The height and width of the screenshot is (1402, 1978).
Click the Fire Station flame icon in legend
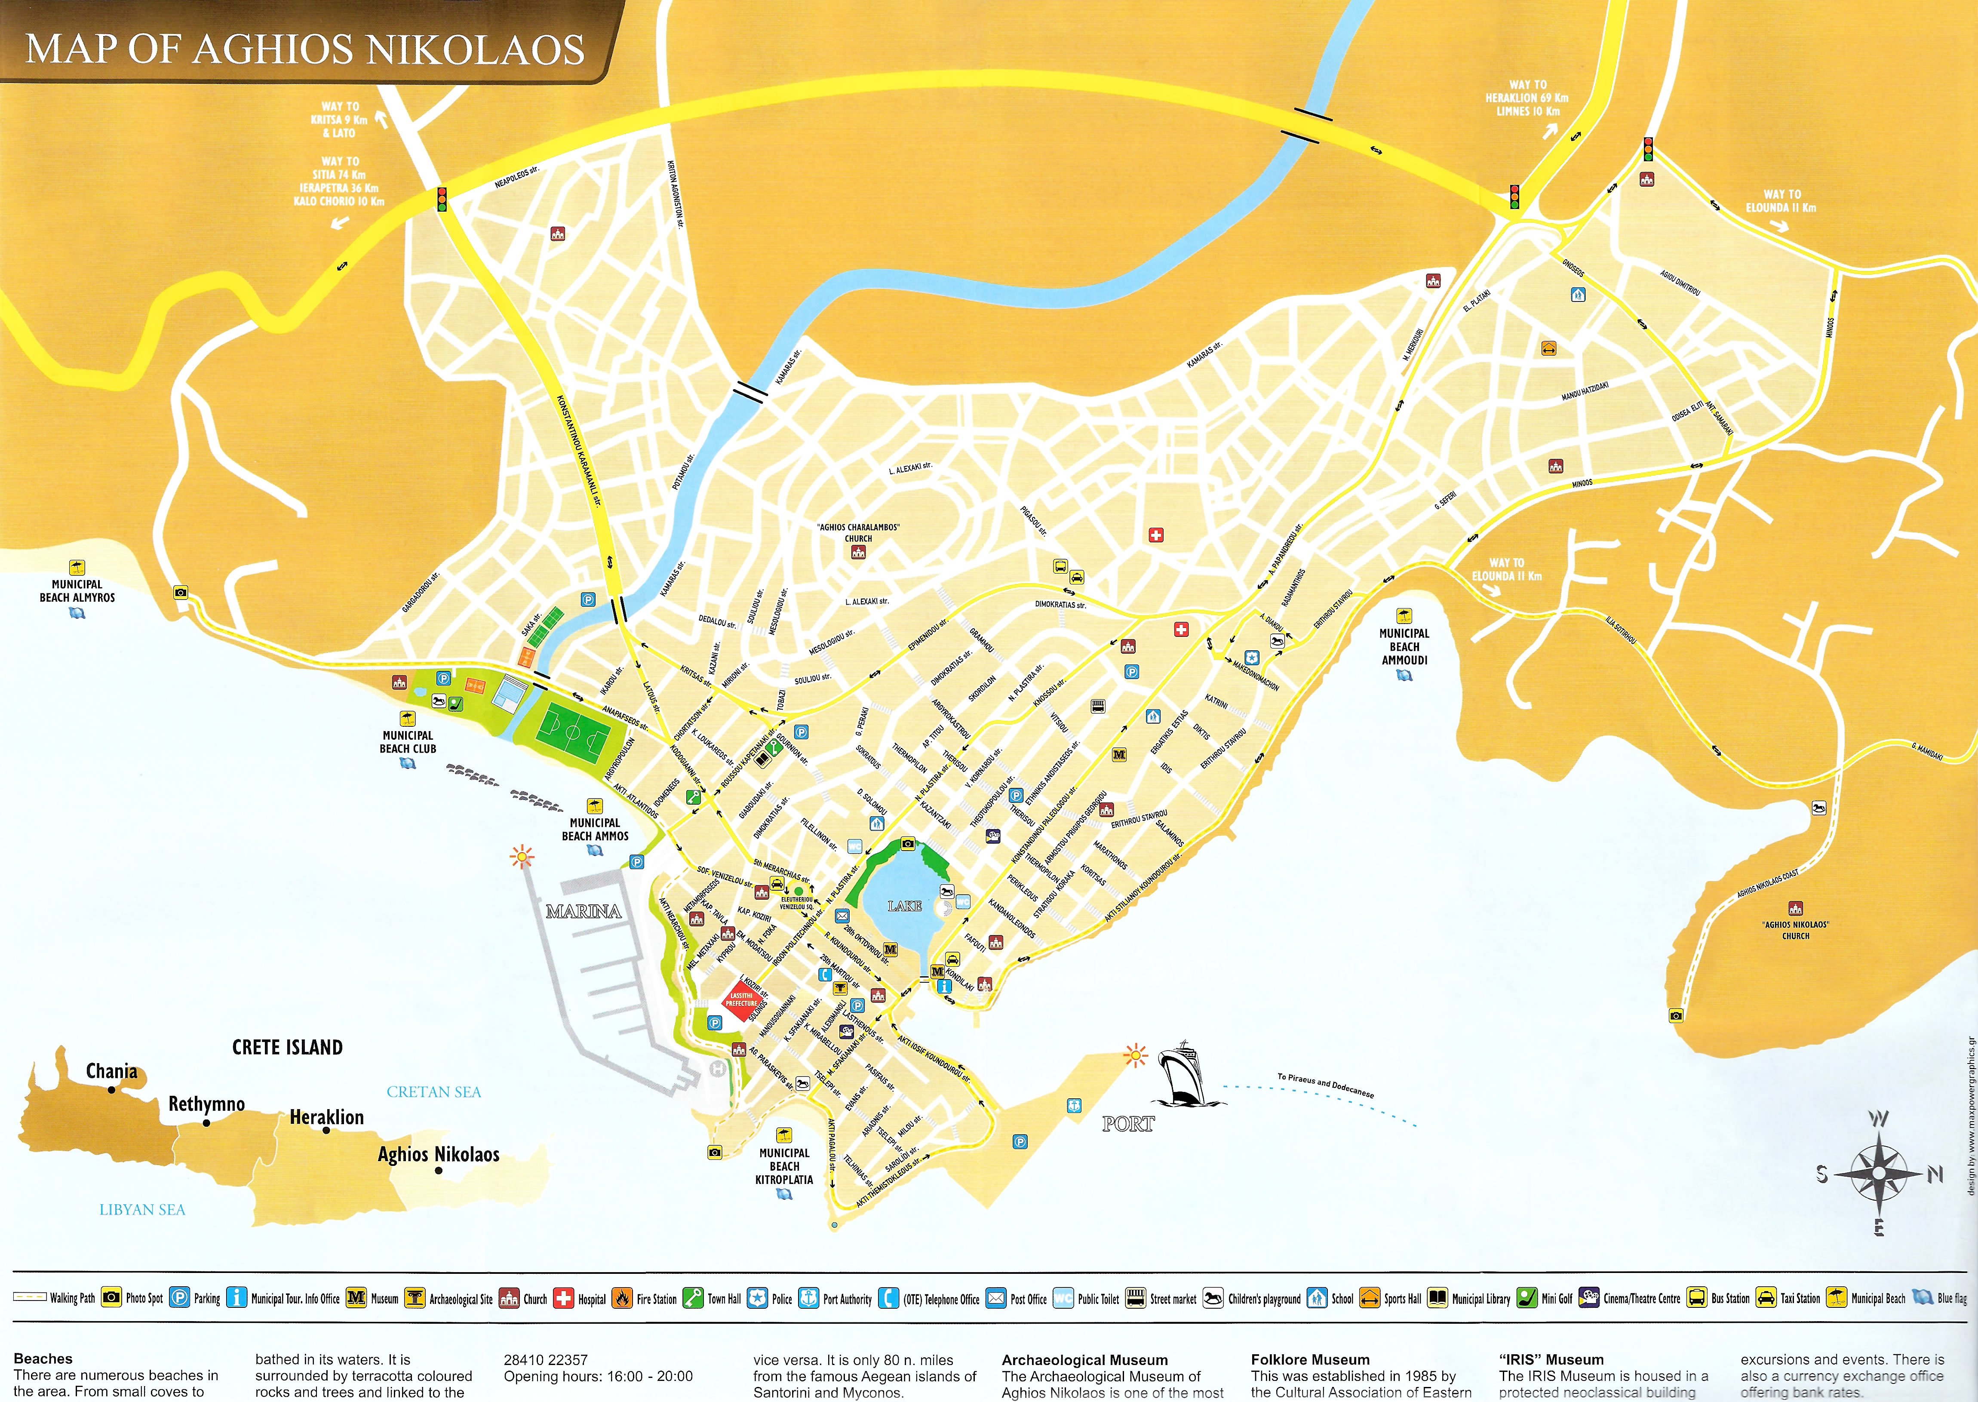[x=622, y=1297]
